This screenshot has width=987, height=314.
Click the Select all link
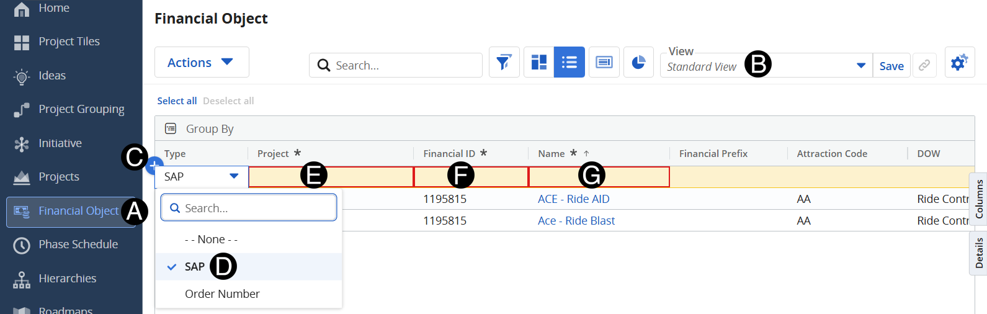177,101
